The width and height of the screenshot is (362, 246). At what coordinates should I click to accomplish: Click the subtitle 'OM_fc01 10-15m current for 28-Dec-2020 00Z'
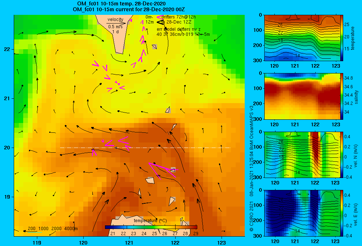click(129, 9)
